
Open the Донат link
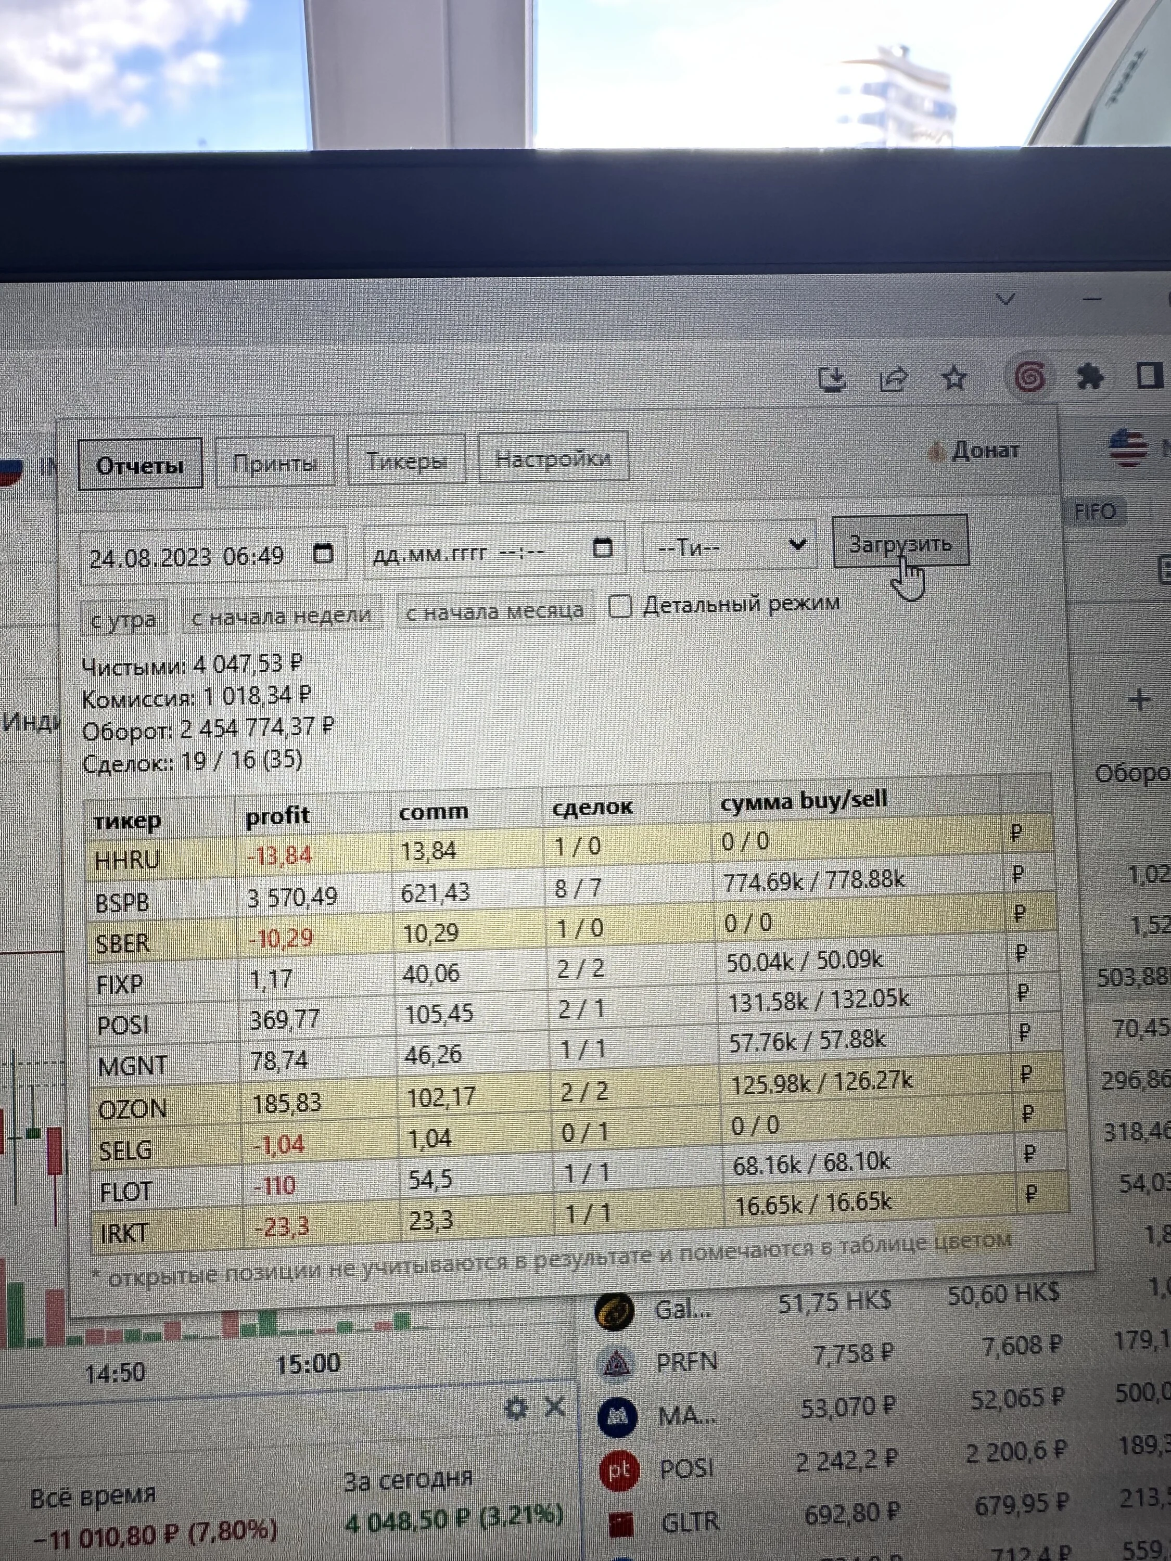coord(975,450)
